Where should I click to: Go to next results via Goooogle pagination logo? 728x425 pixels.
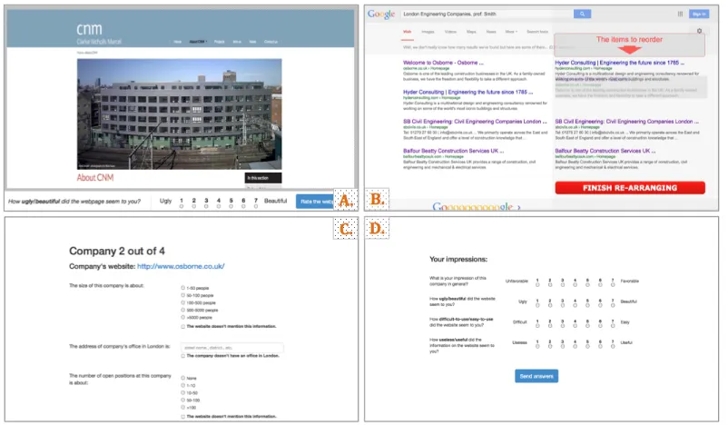476,207
